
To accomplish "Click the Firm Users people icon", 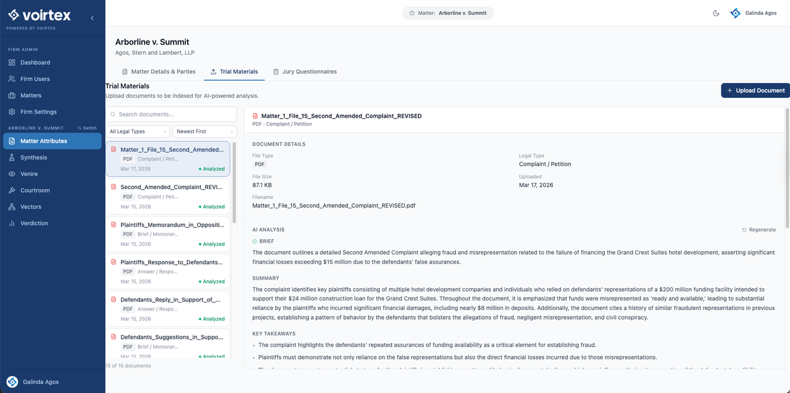I will [12, 79].
